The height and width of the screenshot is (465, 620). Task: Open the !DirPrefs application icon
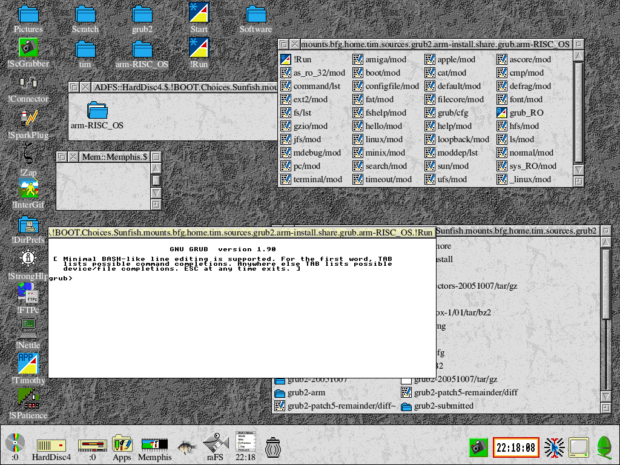click(x=28, y=229)
